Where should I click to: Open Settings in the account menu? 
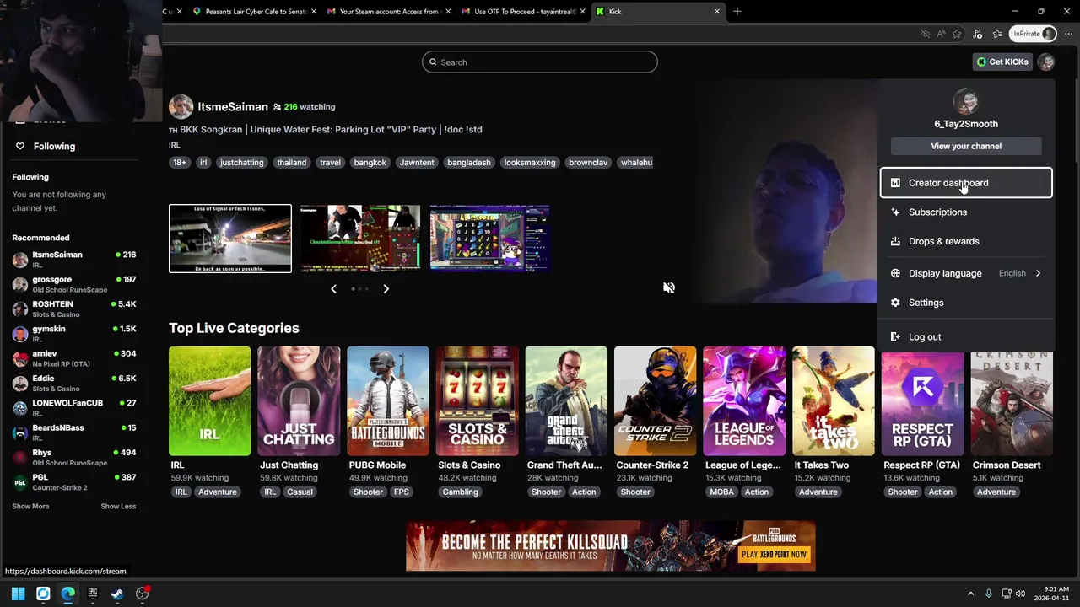pyautogui.click(x=966, y=303)
